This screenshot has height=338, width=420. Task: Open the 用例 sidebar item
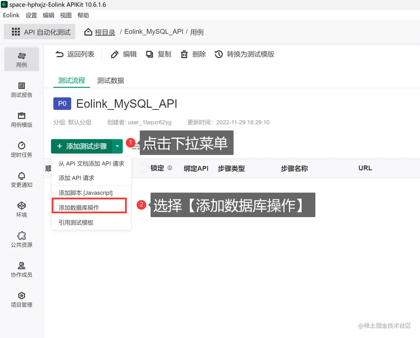click(x=22, y=60)
